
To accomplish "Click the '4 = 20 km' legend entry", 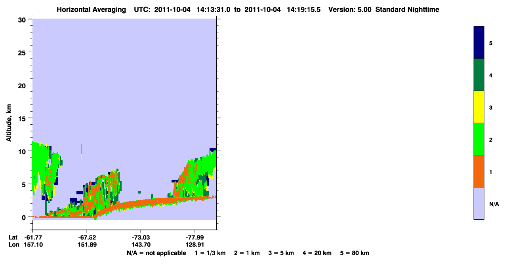I will tap(317, 253).
